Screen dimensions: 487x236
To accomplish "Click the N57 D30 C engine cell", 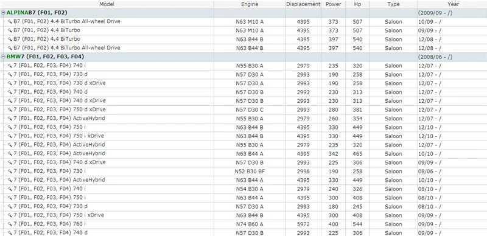I will (250, 110).
